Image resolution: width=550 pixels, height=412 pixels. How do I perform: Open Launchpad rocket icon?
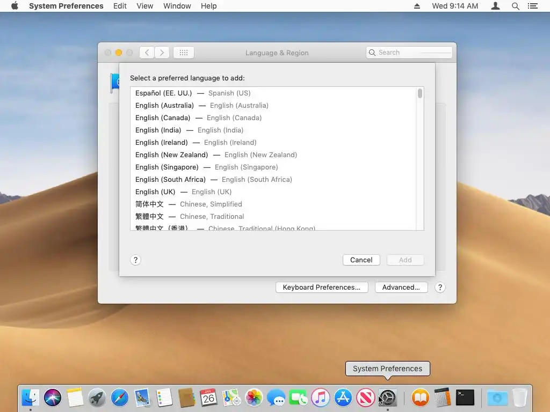tap(97, 398)
